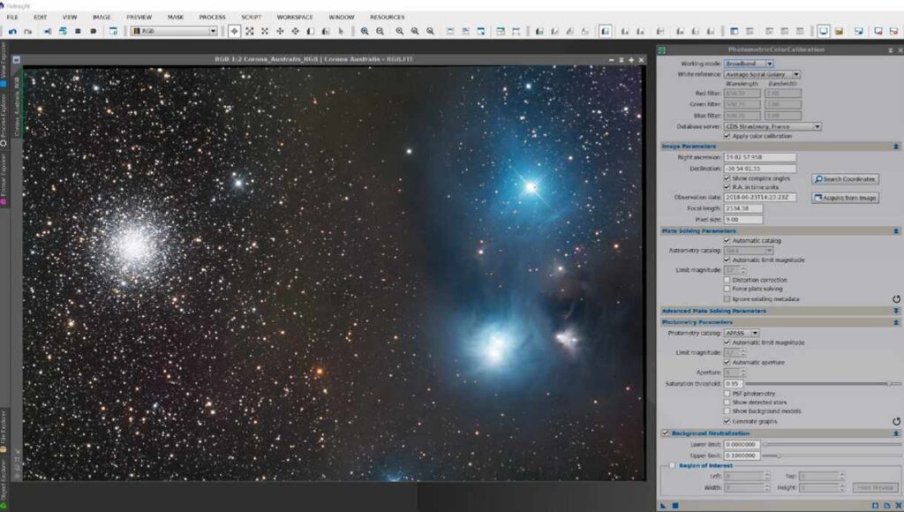Click Declination input field

(x=760, y=169)
